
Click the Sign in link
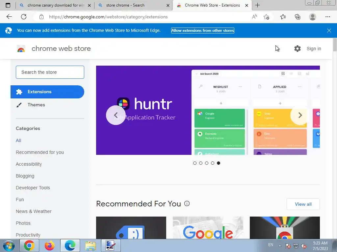[314, 49]
